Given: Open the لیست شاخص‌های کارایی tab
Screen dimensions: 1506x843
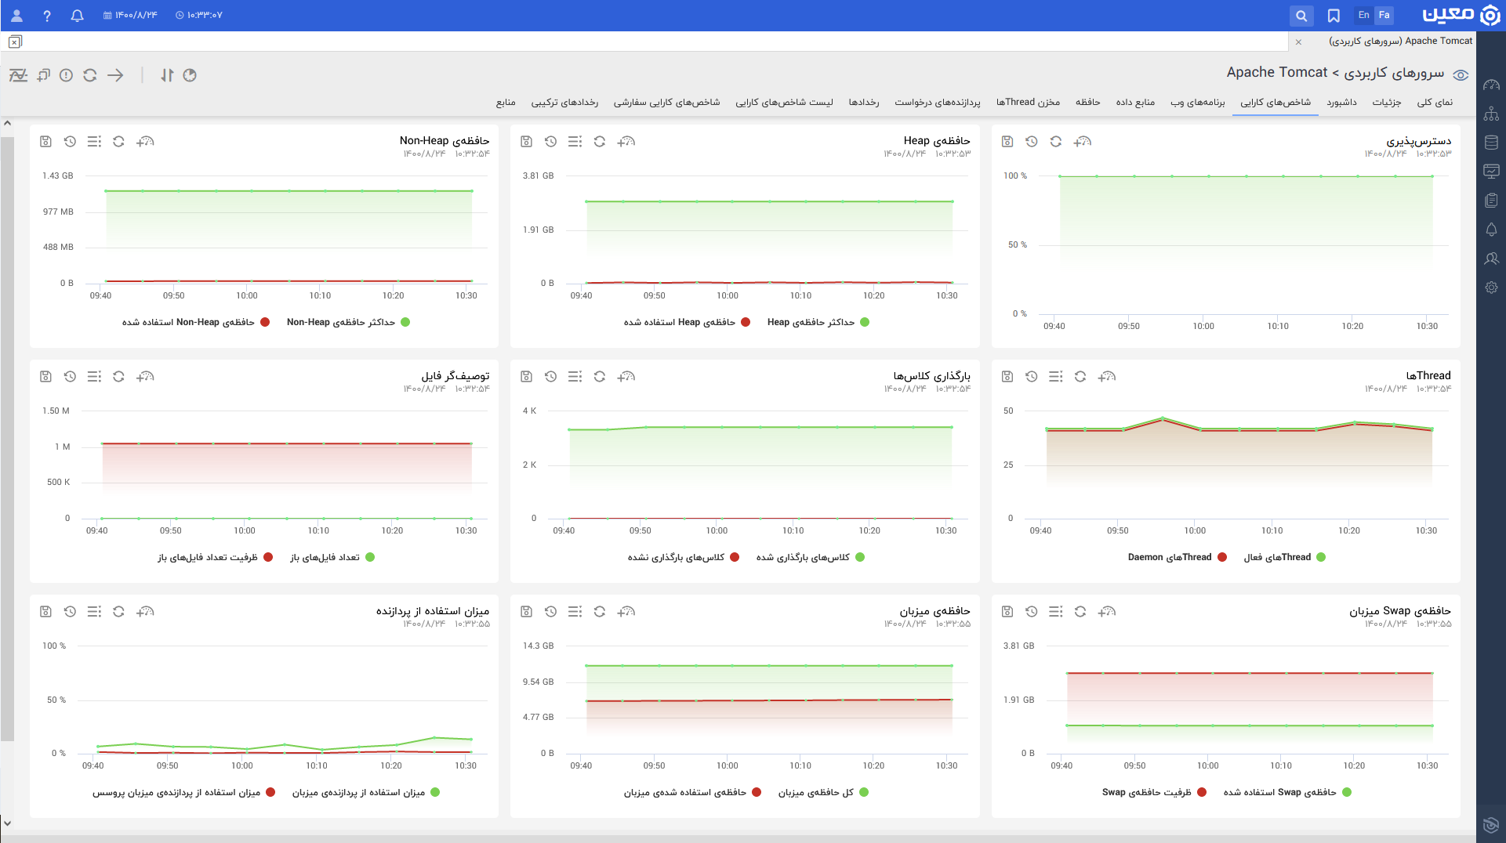Looking at the screenshot, I should tap(784, 102).
